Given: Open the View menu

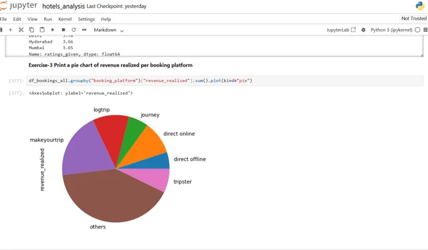Looking at the screenshot, I should [32, 19].
